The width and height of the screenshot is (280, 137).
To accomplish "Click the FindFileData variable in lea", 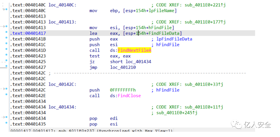I will click(164, 33).
